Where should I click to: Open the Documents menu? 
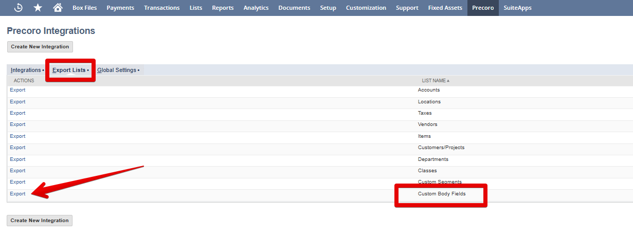tap(294, 8)
